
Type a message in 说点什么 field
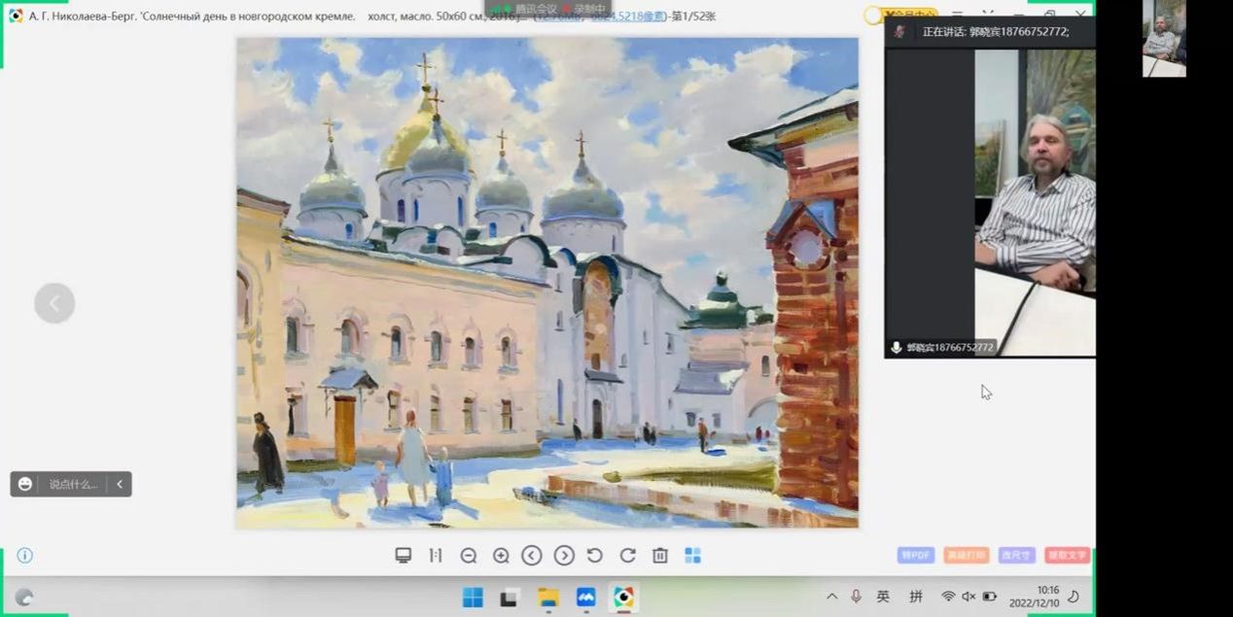pyautogui.click(x=73, y=484)
